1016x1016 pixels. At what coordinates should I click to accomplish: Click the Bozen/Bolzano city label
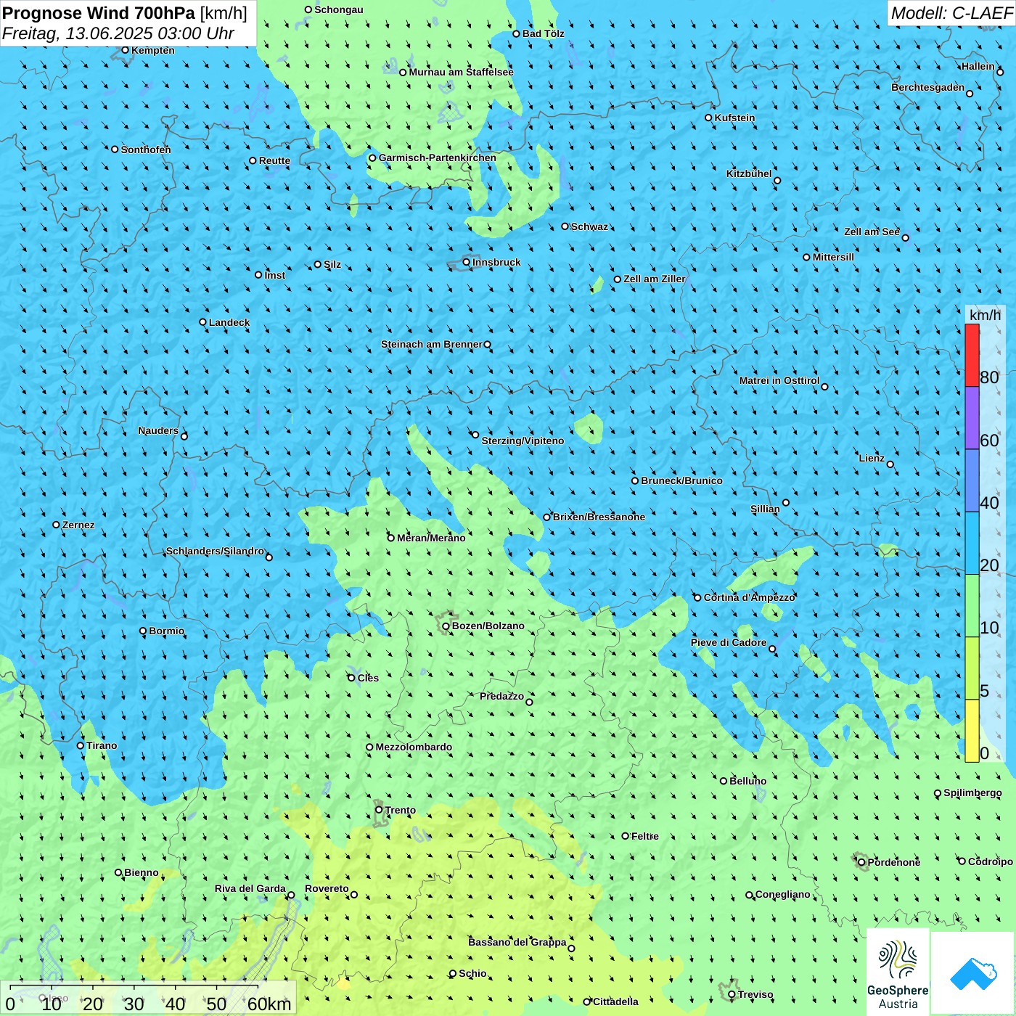point(488,626)
